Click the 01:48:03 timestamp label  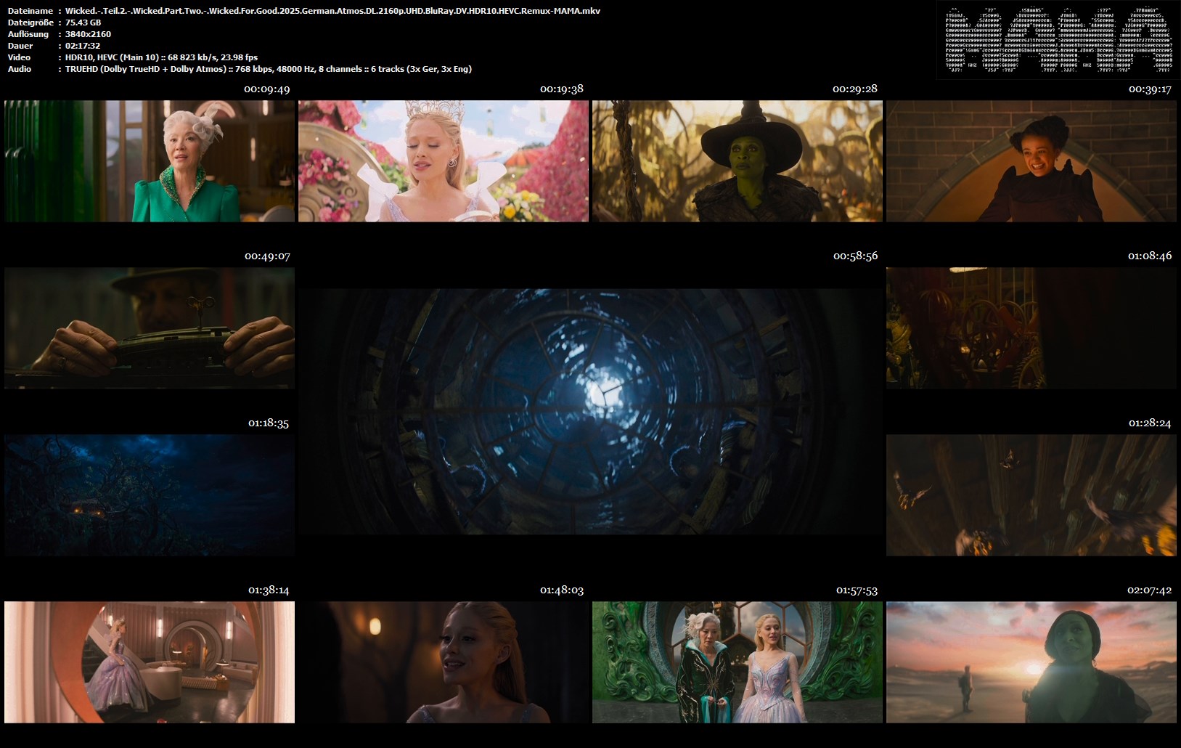click(x=562, y=590)
